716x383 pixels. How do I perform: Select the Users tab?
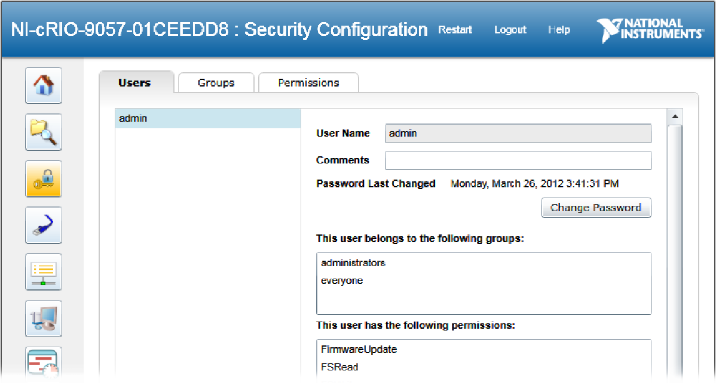click(134, 82)
